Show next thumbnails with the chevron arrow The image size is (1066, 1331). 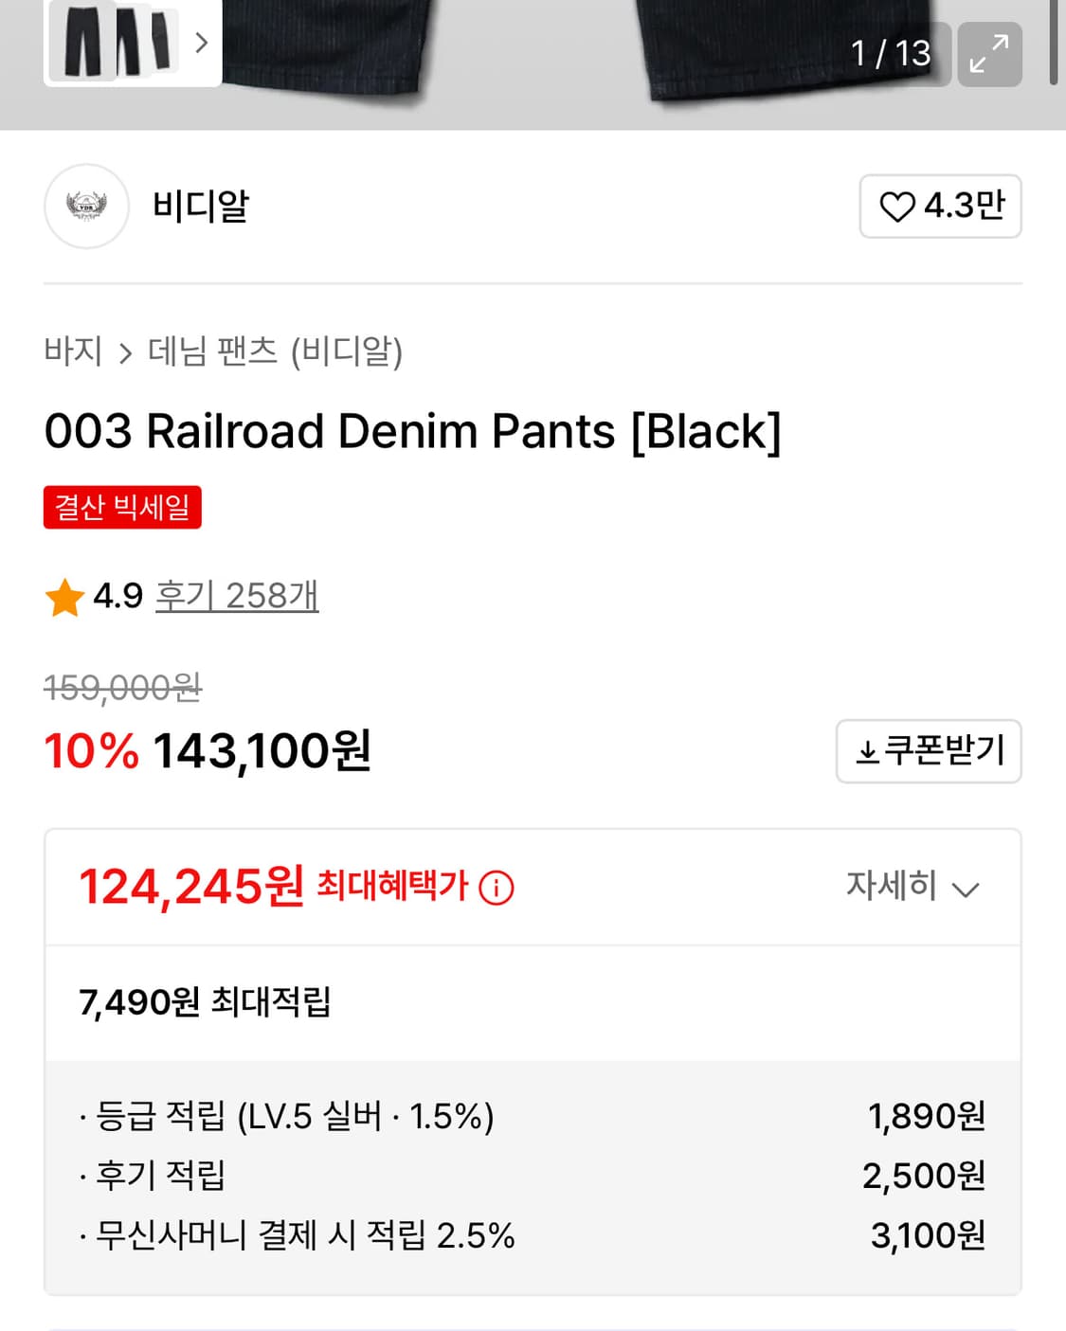point(201,43)
